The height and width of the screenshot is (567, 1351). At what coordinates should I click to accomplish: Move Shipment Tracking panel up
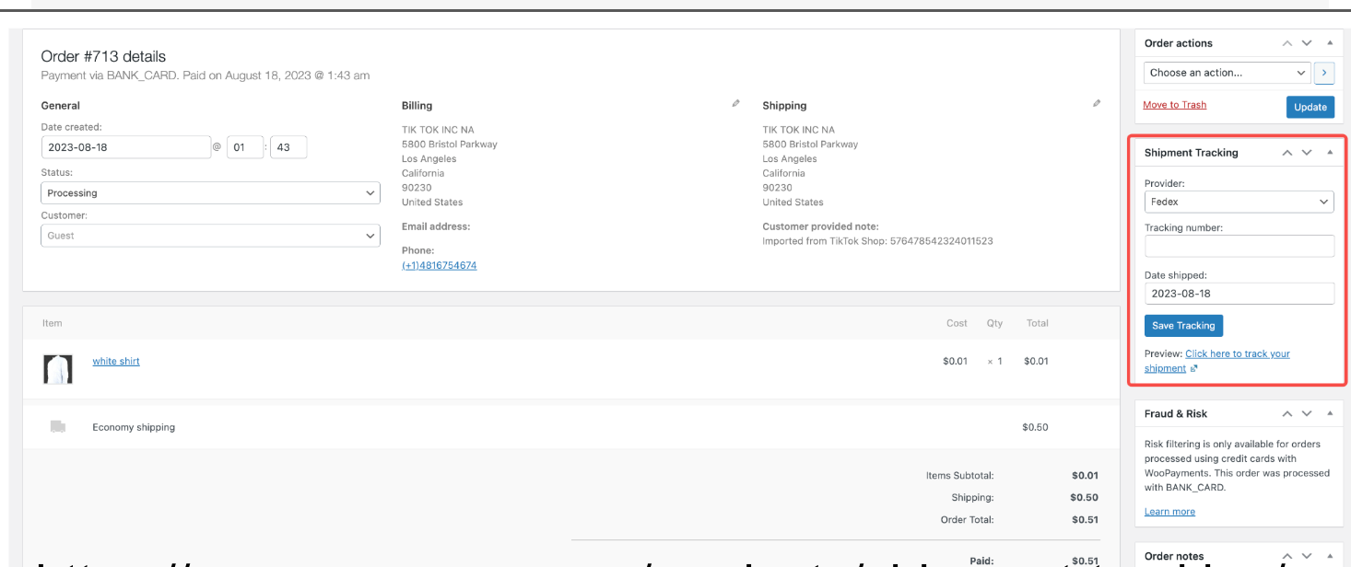pyautogui.click(x=1287, y=153)
